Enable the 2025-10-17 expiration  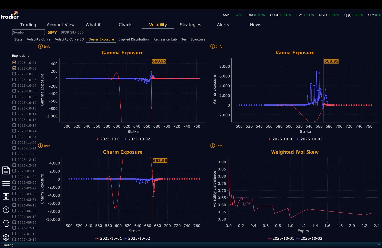pos(14,125)
